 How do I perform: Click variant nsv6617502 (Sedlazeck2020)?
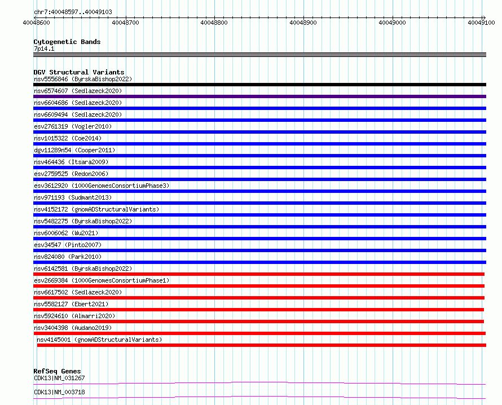click(x=78, y=292)
